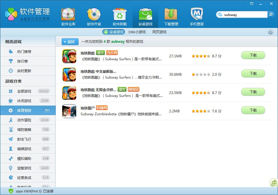Click the 2595 count badge for 休闲游戏
278x195 pixels.
pyautogui.click(x=44, y=101)
